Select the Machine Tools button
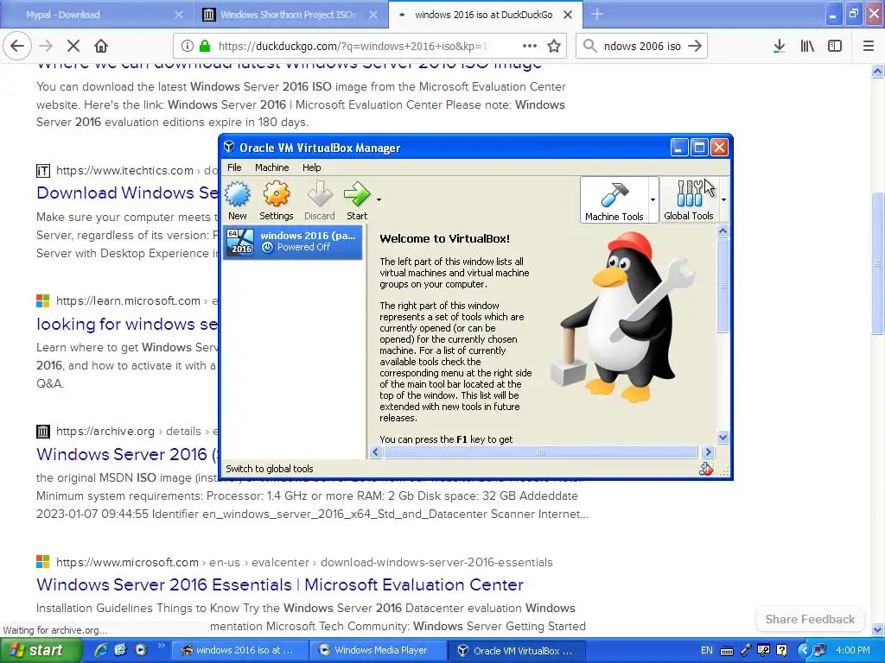This screenshot has width=885, height=663. [614, 199]
